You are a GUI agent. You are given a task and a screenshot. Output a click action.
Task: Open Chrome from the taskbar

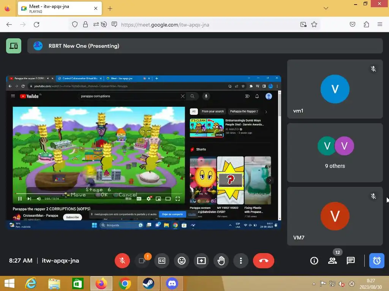125,283
